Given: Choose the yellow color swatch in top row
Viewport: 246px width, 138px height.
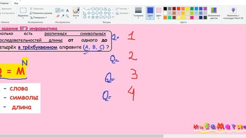Looking at the screenshot, I should click(188, 9).
